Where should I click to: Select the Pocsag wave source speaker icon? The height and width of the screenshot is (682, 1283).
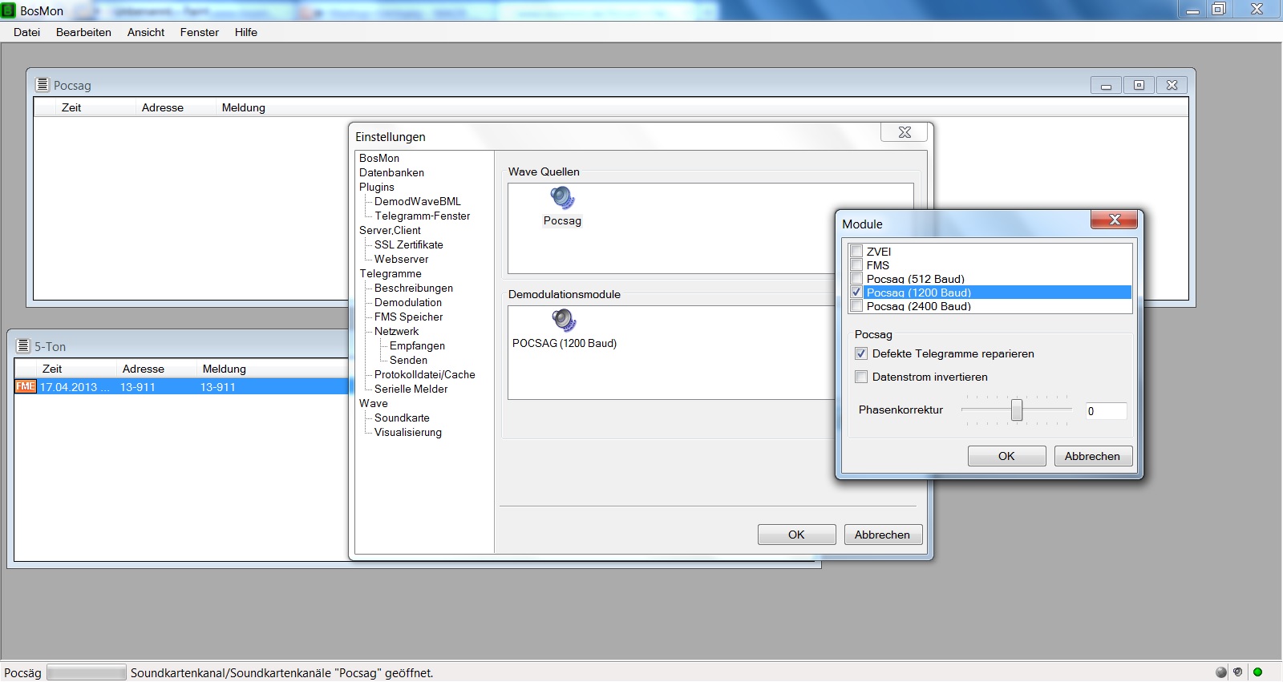(562, 197)
